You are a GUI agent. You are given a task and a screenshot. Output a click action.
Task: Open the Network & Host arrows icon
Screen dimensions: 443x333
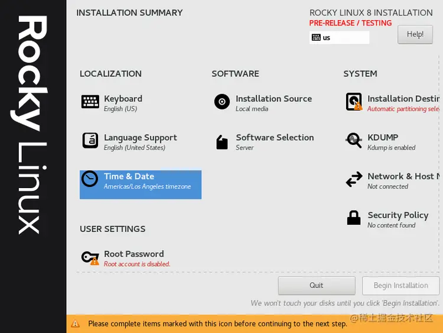354,179
